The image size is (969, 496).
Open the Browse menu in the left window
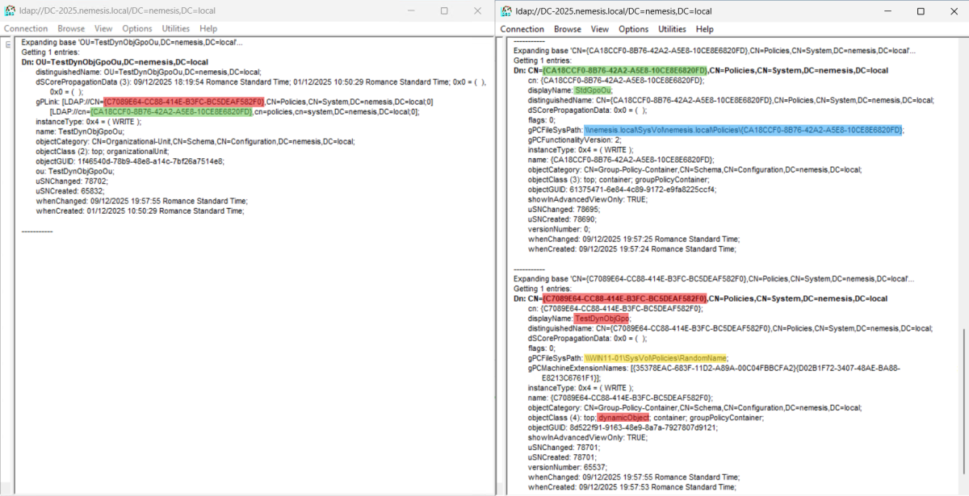pyautogui.click(x=69, y=28)
